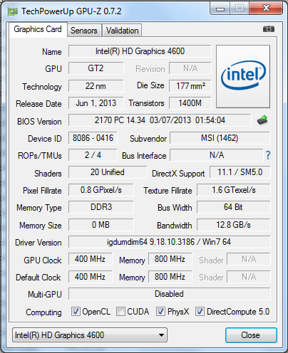
Task: Toggle the PhysX checkbox
Action: tap(160, 312)
